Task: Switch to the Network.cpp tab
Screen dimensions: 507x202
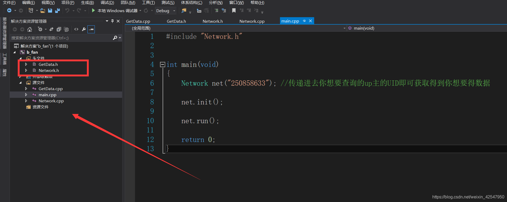Action: point(252,21)
